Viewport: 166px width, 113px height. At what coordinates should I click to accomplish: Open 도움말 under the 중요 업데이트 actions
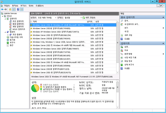click(x=127, y=39)
